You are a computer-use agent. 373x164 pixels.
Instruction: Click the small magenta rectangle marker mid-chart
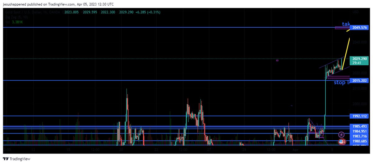(x=277, y=60)
